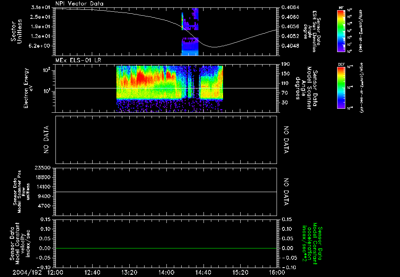Screen dimensions: 400x277
Task: Click the 18800 scanner position tick
Action: click(43, 177)
